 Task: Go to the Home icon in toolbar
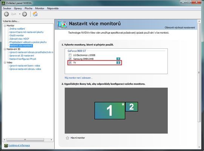(x=35, y=14)
